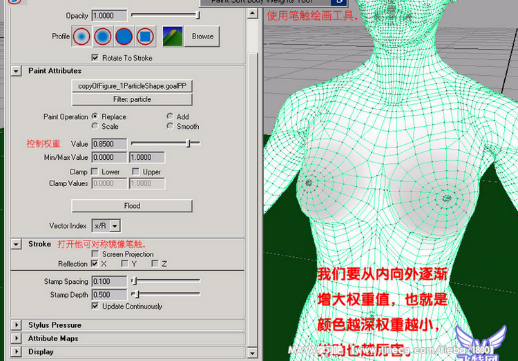Viewport: 518px width, 361px height.
Task: Click the upper Clamp Values field
Action: coord(147,183)
